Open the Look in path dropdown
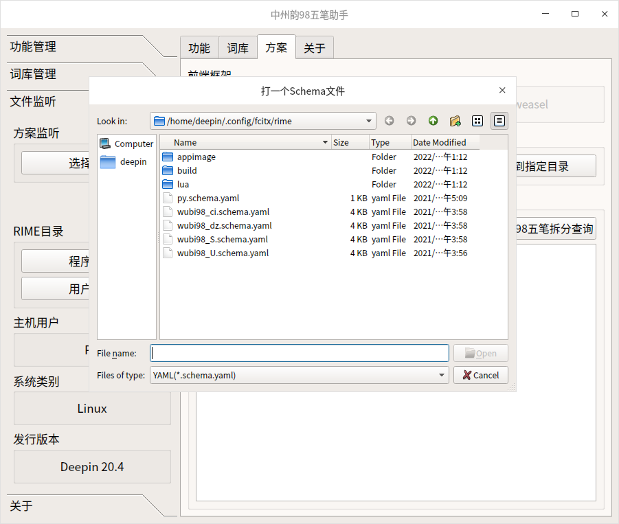Viewport: 619px width, 524px height. [x=369, y=120]
